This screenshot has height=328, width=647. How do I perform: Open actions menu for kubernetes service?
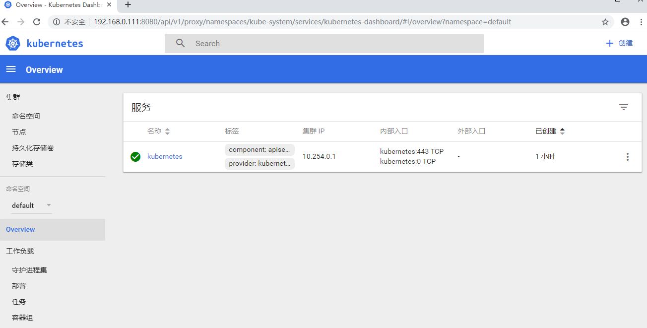click(628, 157)
